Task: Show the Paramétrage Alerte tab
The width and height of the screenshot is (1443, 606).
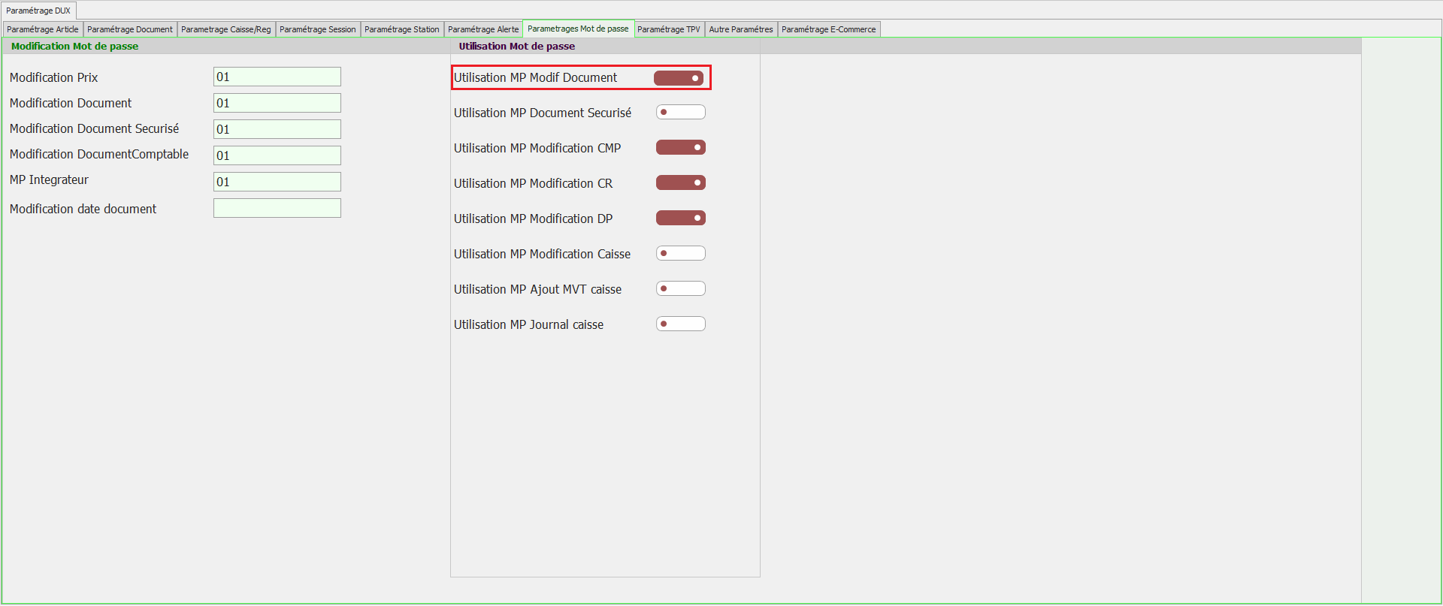Action: [x=483, y=29]
